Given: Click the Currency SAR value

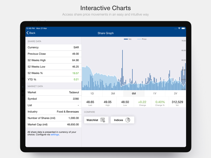Looking at the screenshot, I should (76, 48).
